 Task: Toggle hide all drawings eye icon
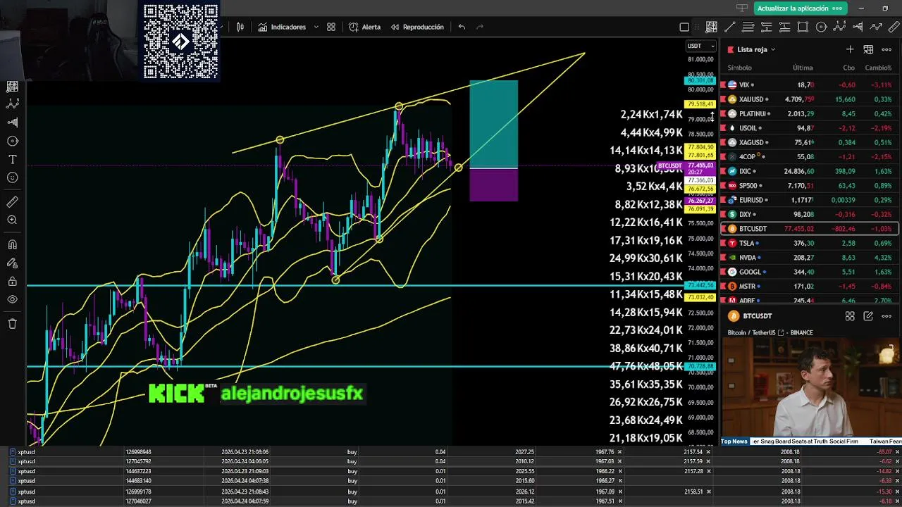point(13,299)
